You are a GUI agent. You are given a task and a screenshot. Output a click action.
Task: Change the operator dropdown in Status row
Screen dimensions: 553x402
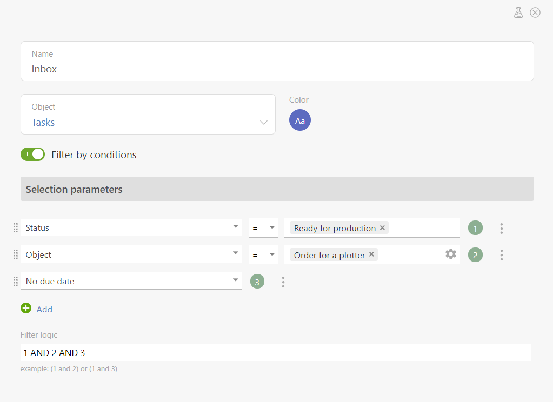(x=263, y=228)
